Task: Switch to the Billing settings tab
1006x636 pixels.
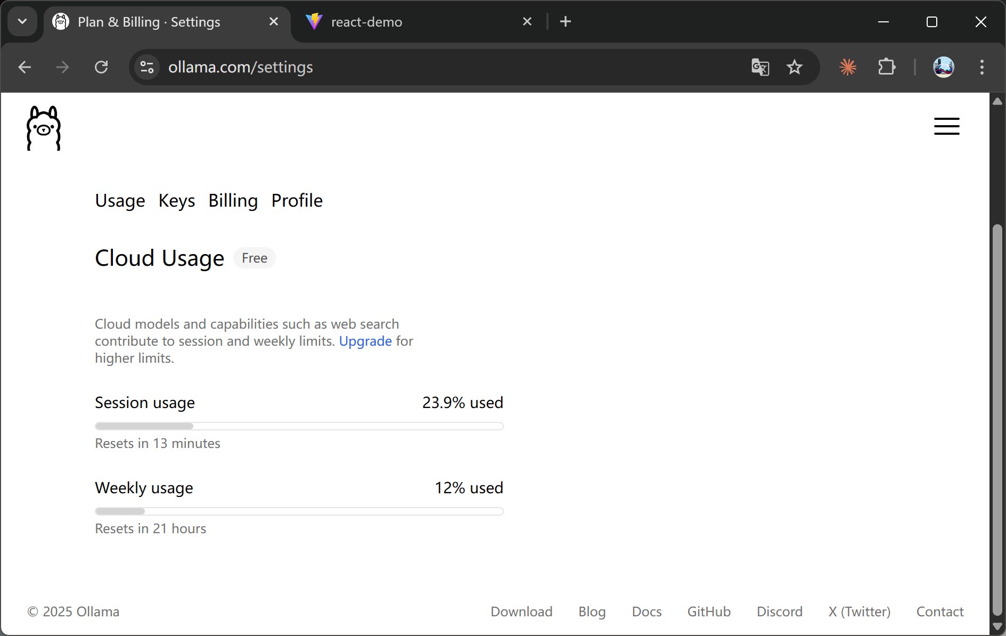Action: [233, 201]
